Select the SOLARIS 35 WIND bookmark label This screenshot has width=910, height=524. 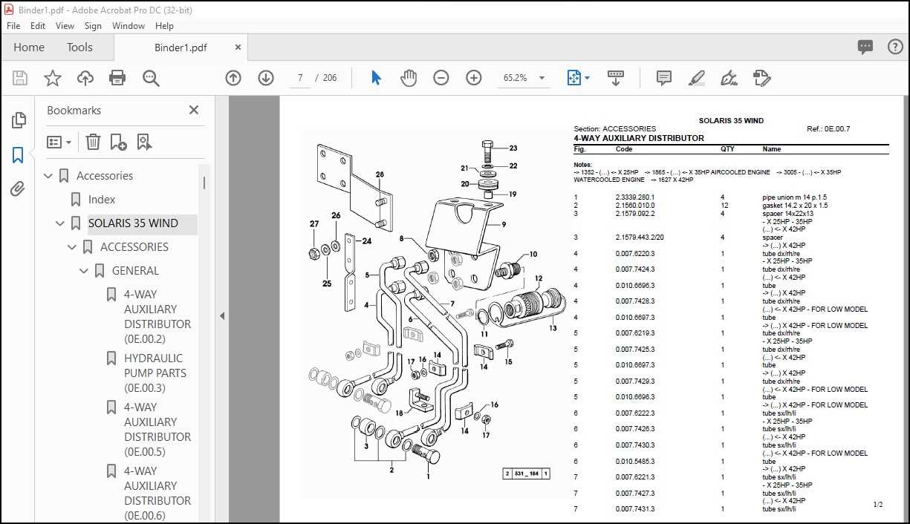133,223
